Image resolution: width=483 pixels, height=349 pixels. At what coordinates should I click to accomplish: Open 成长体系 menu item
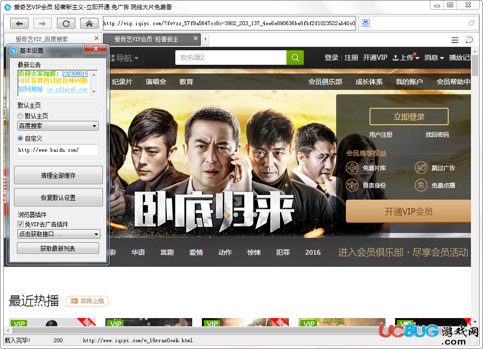(x=369, y=82)
